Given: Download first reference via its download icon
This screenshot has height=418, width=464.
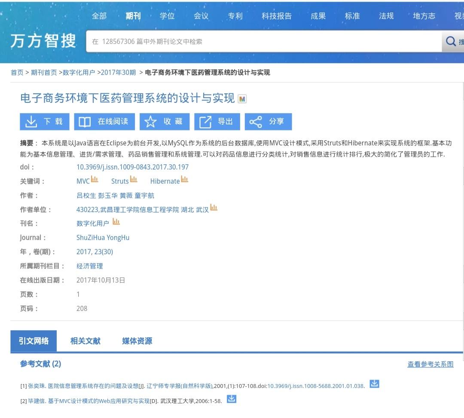Looking at the screenshot, I should pos(374,384).
